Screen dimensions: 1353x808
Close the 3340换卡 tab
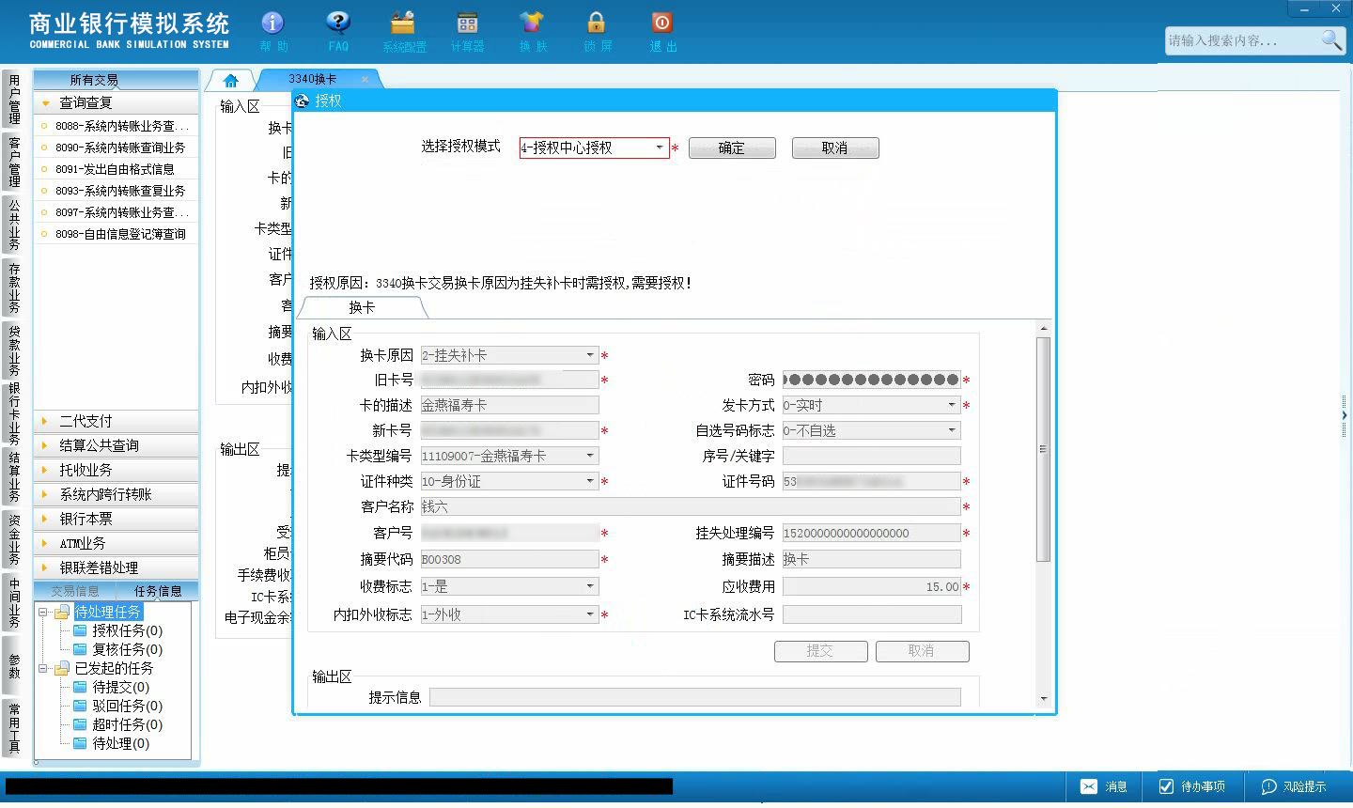pyautogui.click(x=365, y=79)
